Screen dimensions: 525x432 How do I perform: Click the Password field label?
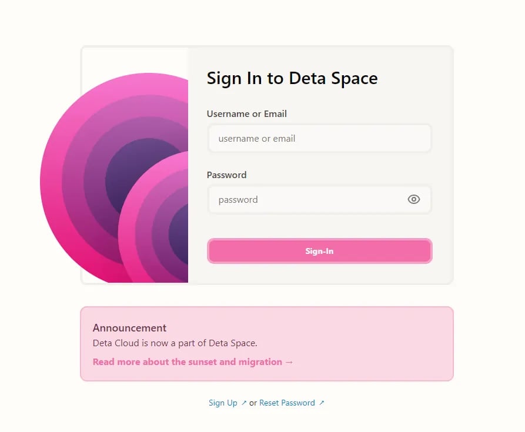click(x=227, y=175)
